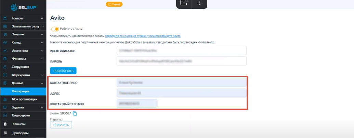
Task: Click the Задания icon
Action: coord(5,107)
